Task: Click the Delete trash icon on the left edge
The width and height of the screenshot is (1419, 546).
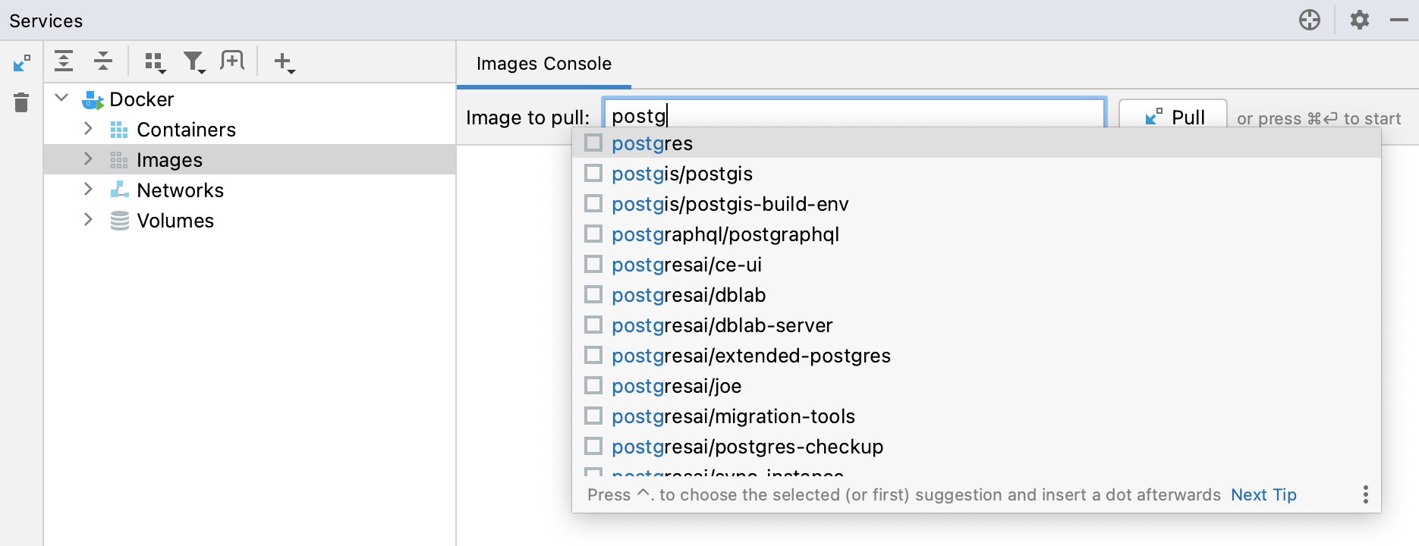Action: pyautogui.click(x=20, y=103)
